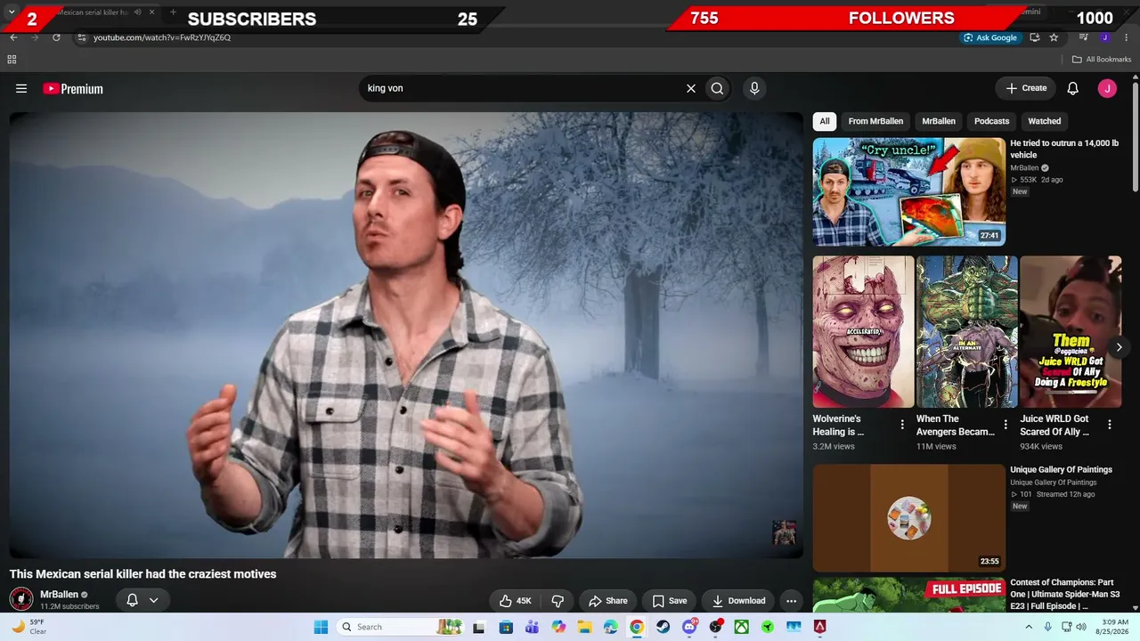Start voice search with the microphone
1140x641 pixels.
click(754, 88)
